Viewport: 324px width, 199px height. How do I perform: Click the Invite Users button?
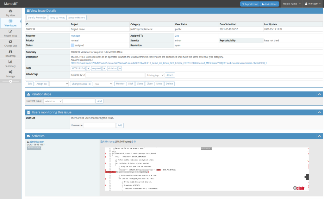coord(270,4)
